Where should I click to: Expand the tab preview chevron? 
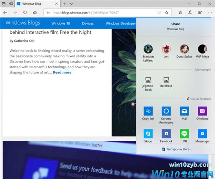click(71, 4)
